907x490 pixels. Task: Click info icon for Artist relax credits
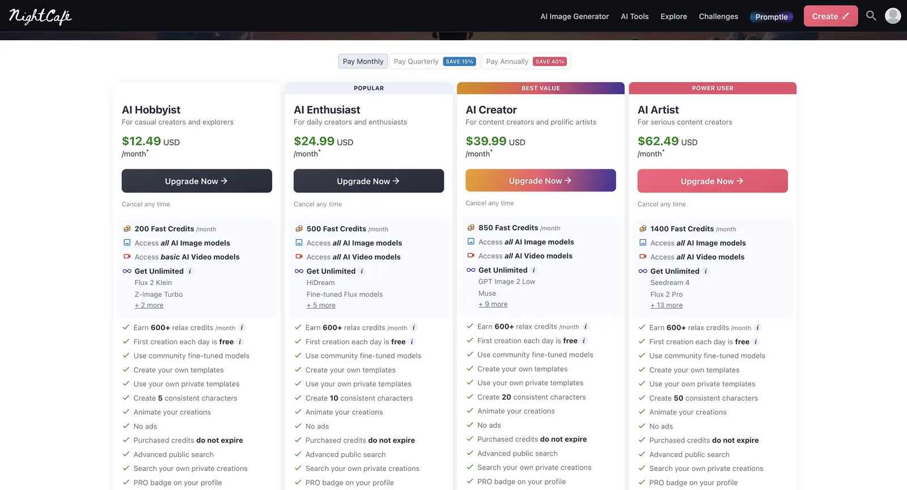(x=757, y=327)
